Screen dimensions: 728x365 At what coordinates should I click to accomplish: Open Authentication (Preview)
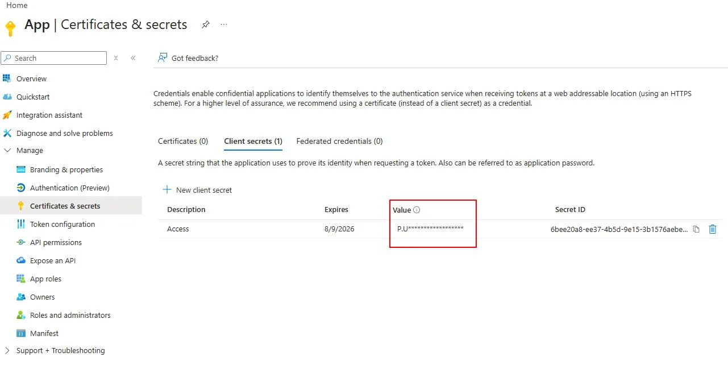70,188
